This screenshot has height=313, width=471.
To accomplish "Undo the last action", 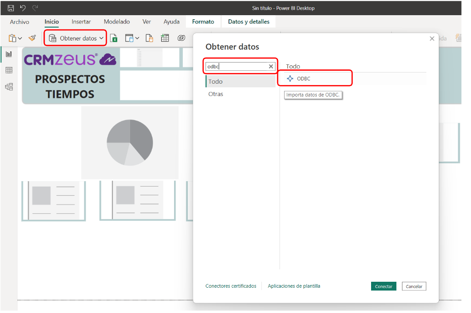I will [x=23, y=8].
